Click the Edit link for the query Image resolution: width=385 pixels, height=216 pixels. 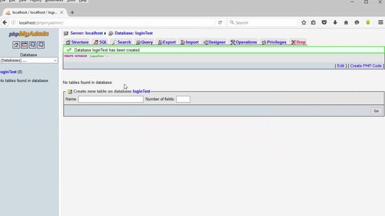340,66
